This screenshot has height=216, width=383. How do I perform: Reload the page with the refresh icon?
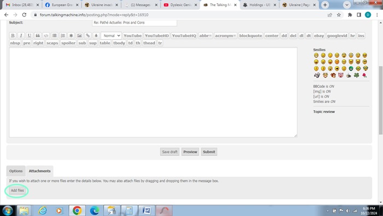(x=24, y=15)
